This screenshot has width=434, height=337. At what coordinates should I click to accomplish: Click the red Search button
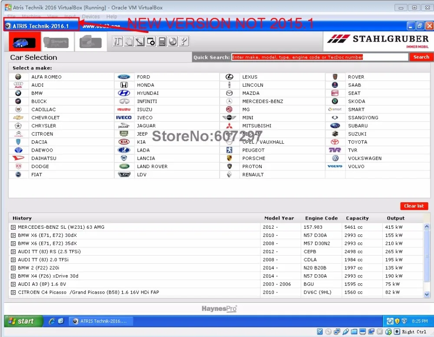click(421, 57)
